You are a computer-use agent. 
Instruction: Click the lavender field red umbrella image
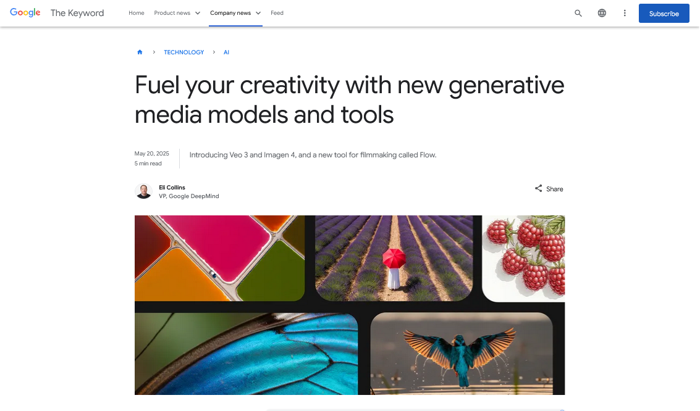click(394, 258)
